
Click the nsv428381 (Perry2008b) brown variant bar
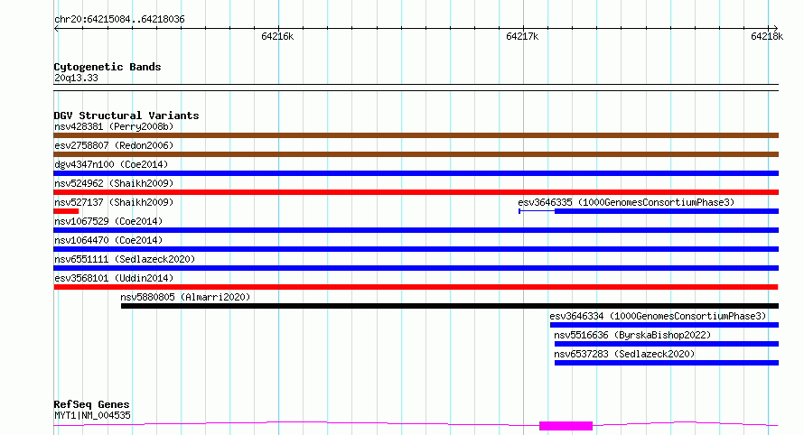click(x=416, y=135)
